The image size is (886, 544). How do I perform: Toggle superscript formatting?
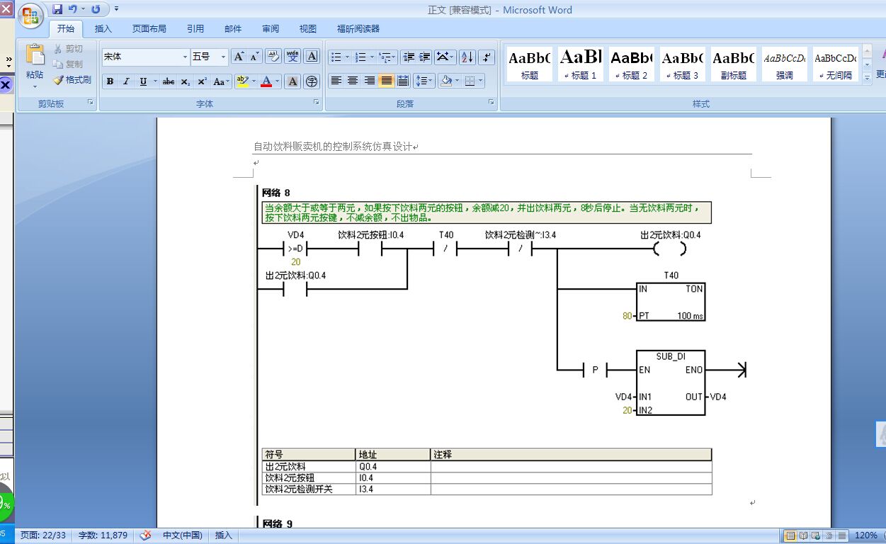click(x=203, y=81)
